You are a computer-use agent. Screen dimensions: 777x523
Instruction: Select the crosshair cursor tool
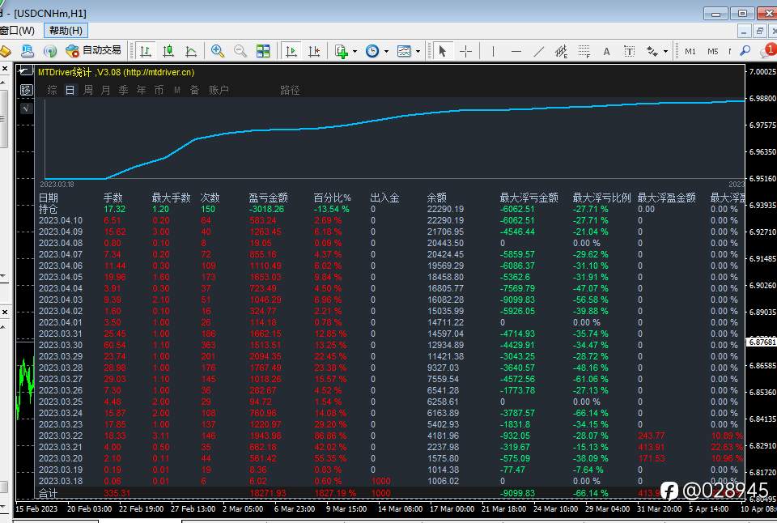pyautogui.click(x=466, y=51)
